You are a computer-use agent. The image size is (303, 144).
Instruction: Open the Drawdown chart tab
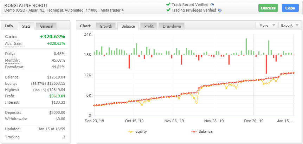click(172, 26)
